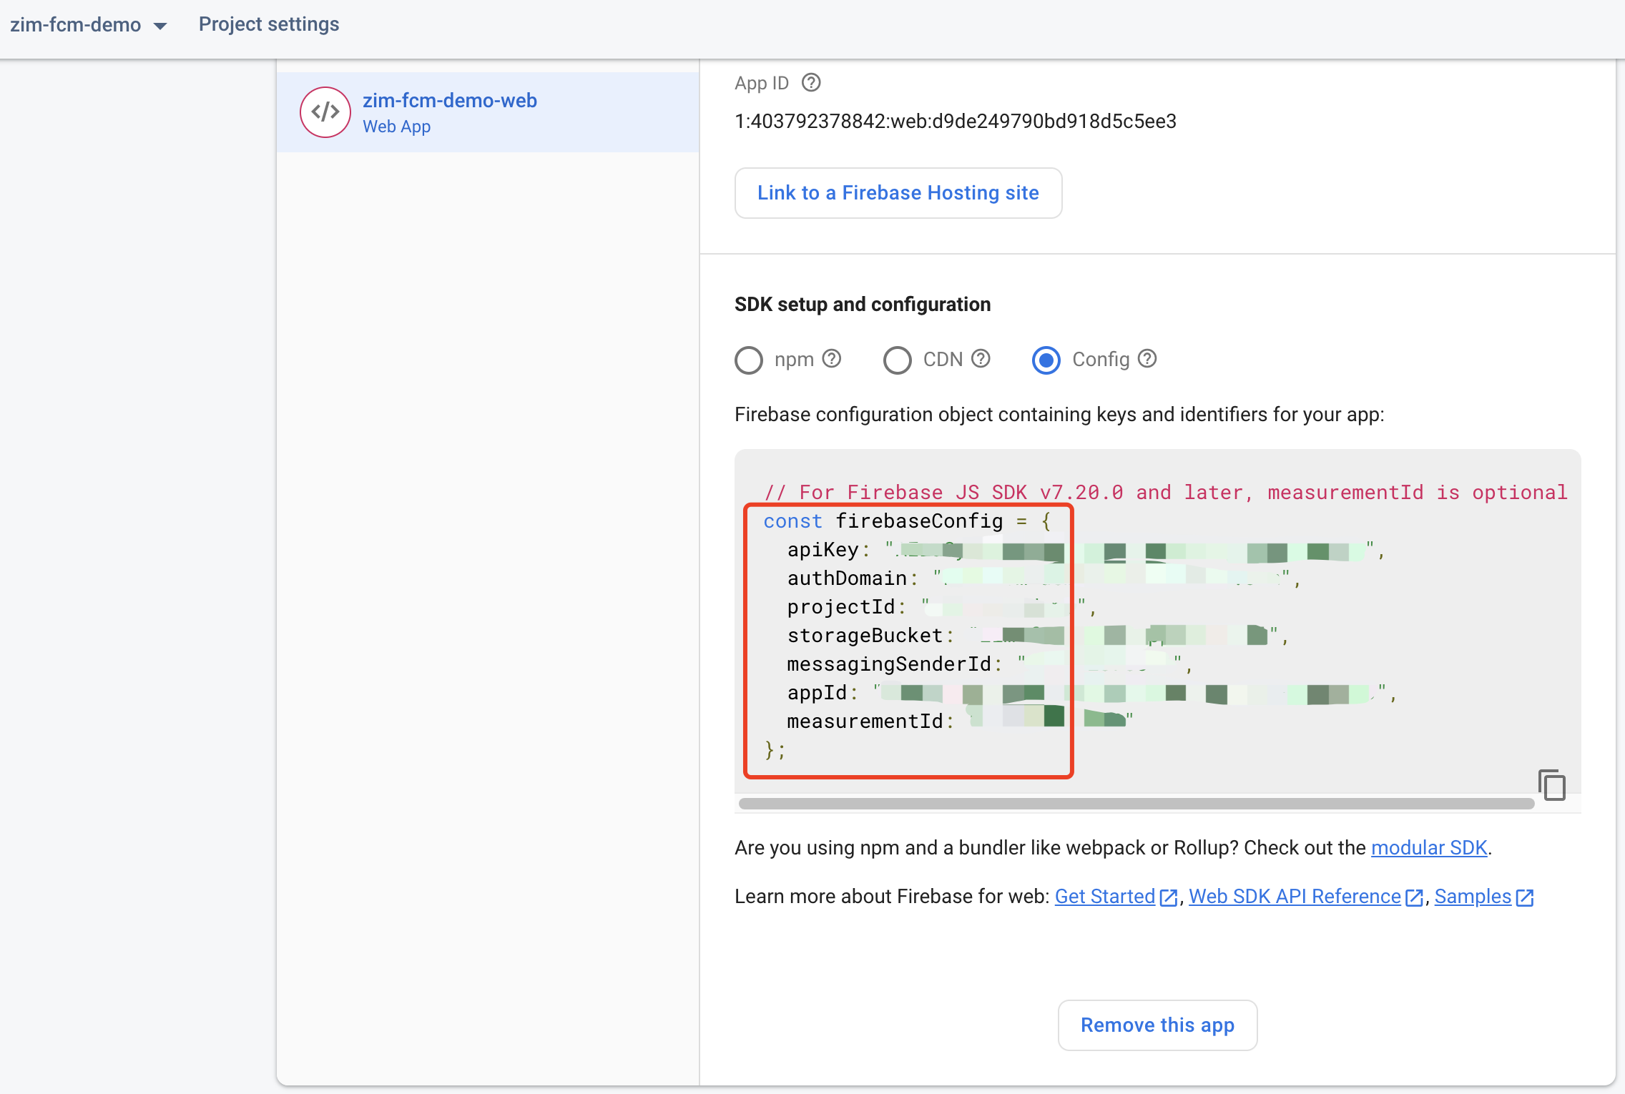This screenshot has height=1094, width=1625.
Task: Click the code block horizontal scrollbar
Action: coord(1136,804)
